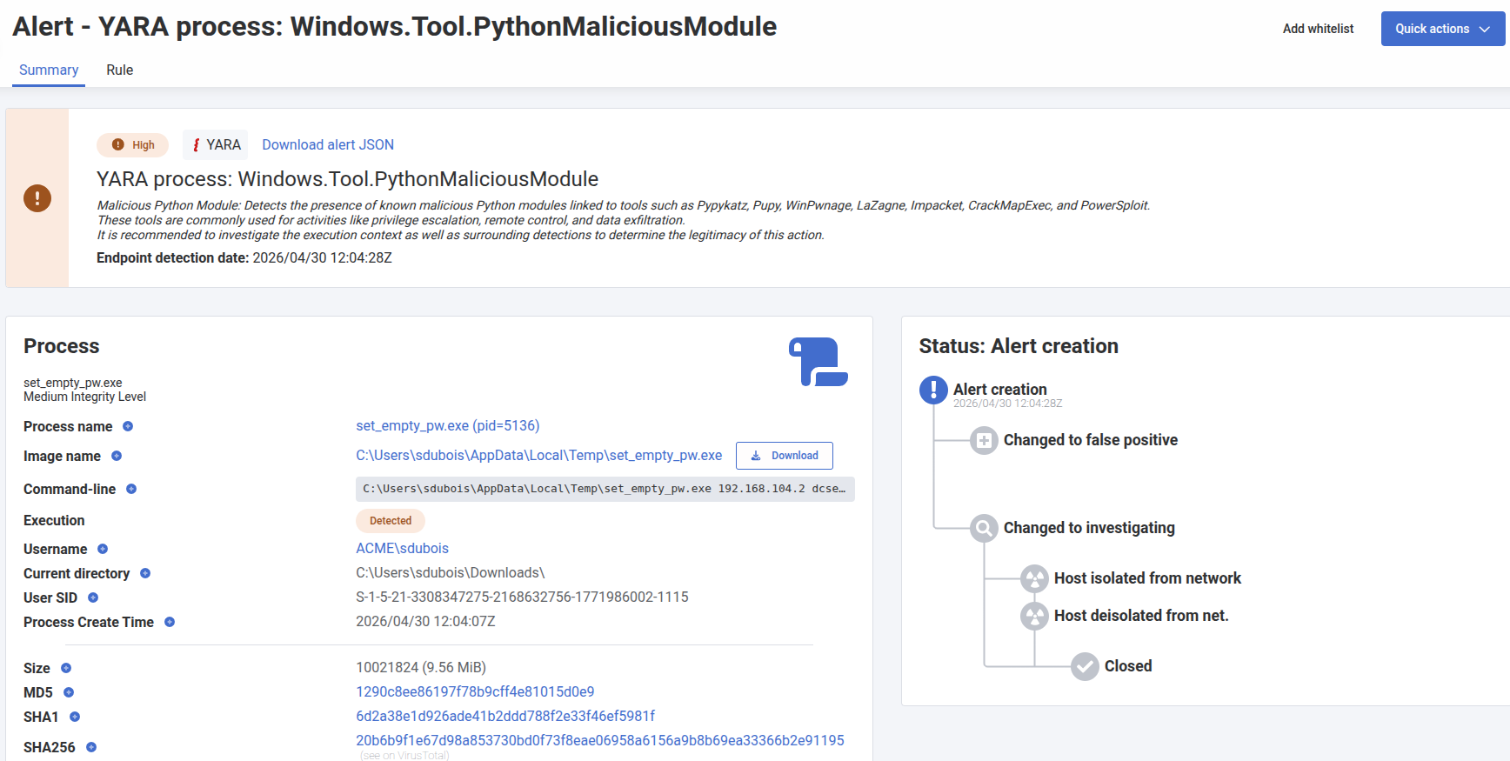Click the Host isolated from network icon
The height and width of the screenshot is (761, 1510).
(1034, 578)
